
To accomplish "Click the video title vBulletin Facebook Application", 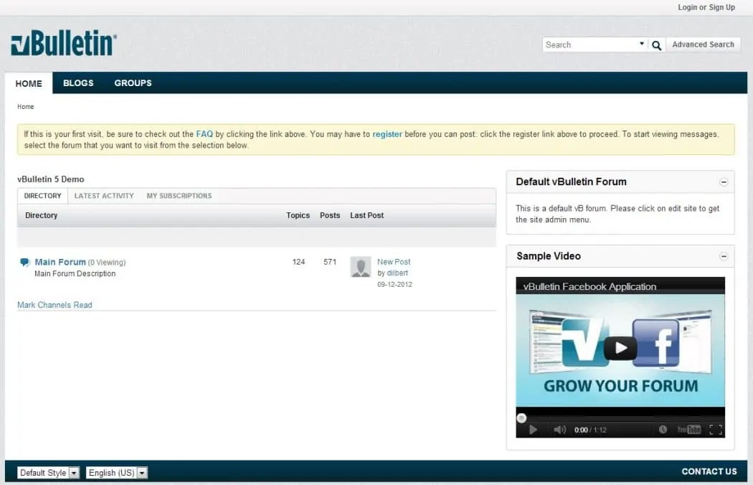I will (589, 286).
